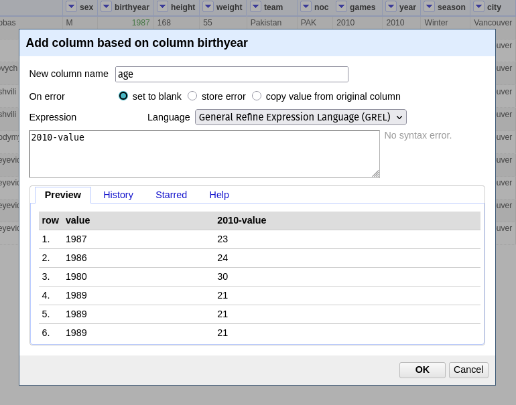Switch to the History tab
The height and width of the screenshot is (405, 516).
point(118,195)
